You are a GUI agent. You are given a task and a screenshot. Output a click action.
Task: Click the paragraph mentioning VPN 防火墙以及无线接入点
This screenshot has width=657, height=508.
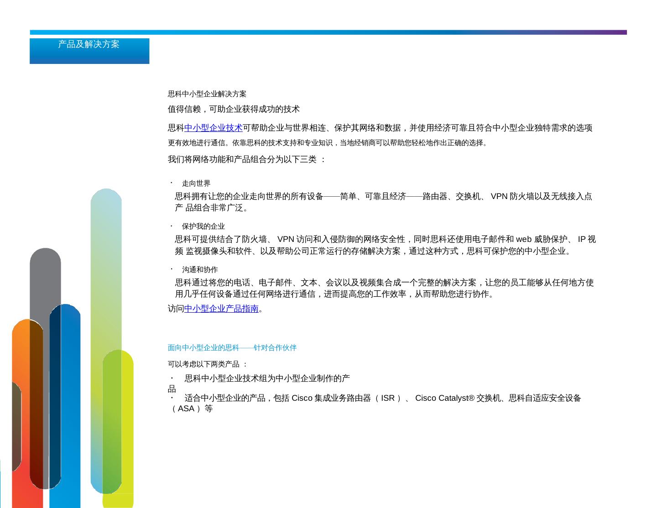click(383, 202)
